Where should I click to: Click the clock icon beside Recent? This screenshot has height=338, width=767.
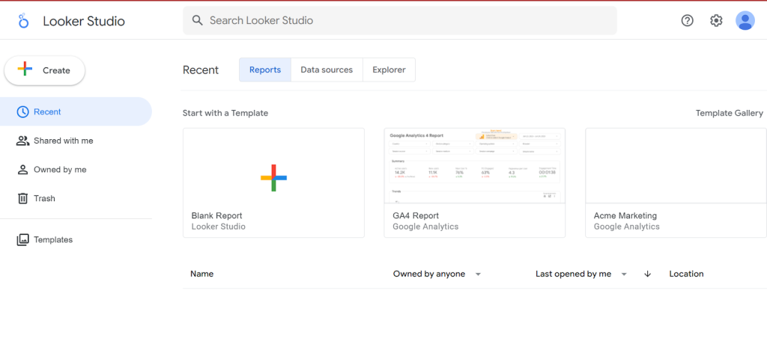[22, 112]
